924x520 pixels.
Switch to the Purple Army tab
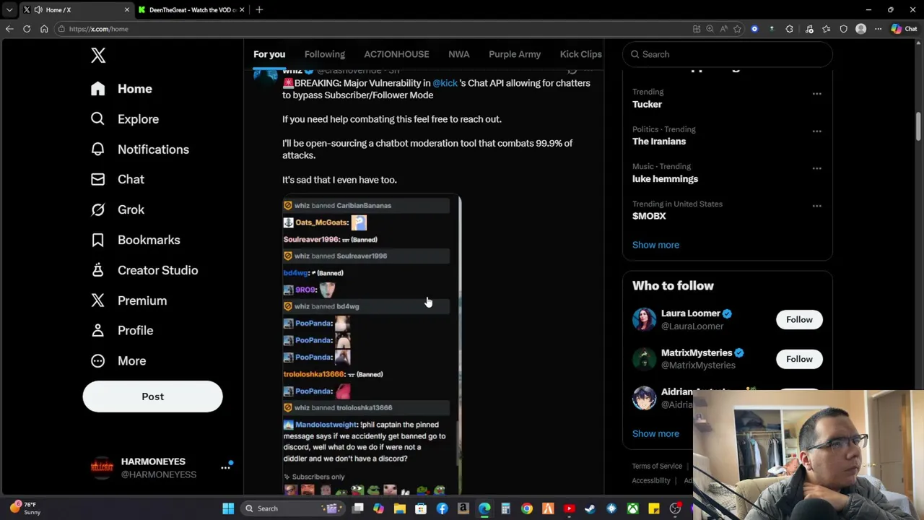(x=515, y=54)
